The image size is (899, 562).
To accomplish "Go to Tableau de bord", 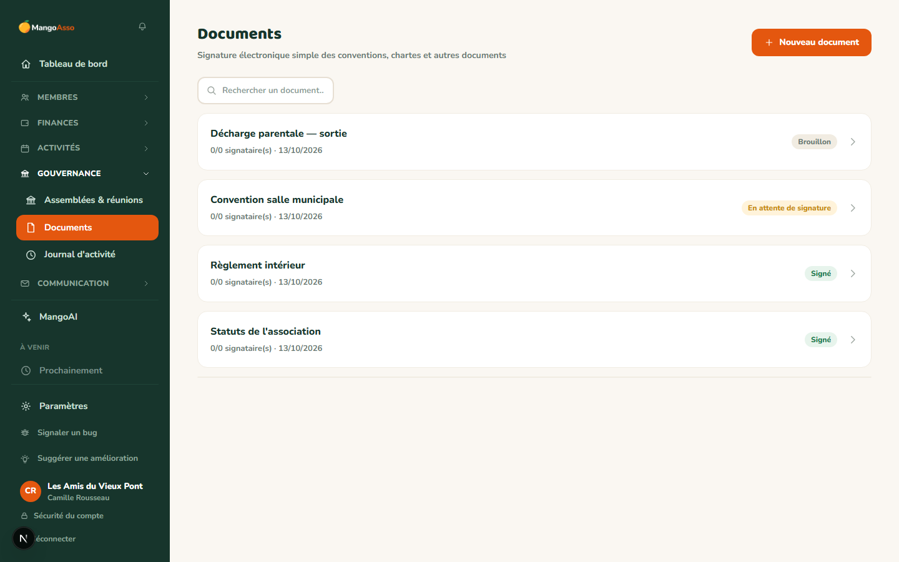I will coord(85,64).
